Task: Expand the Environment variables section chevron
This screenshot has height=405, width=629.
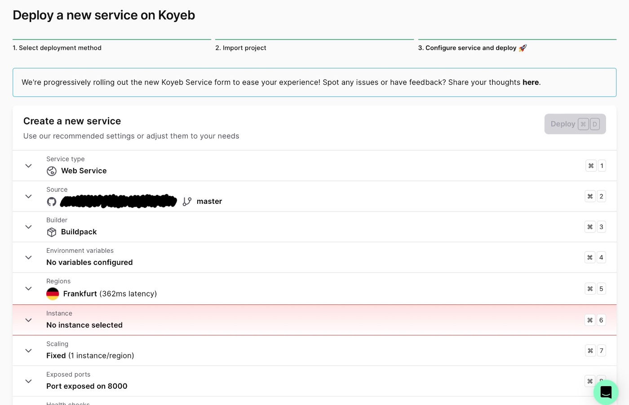Action: tap(28, 257)
